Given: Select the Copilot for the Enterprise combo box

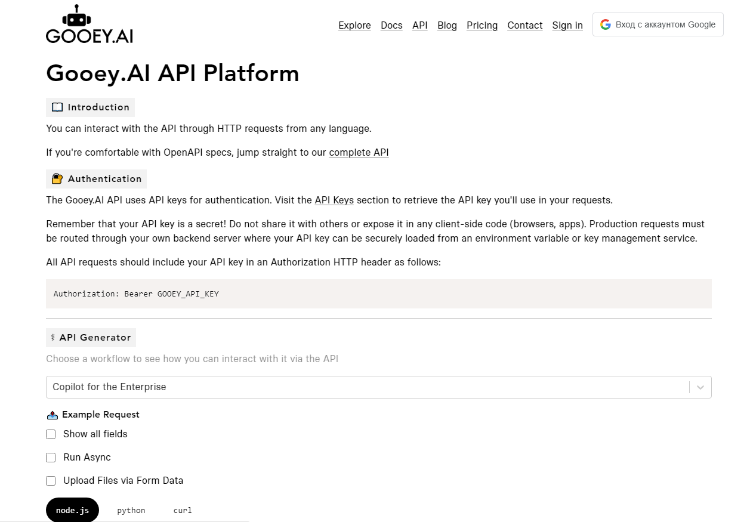Looking at the screenshot, I should pyautogui.click(x=379, y=387).
